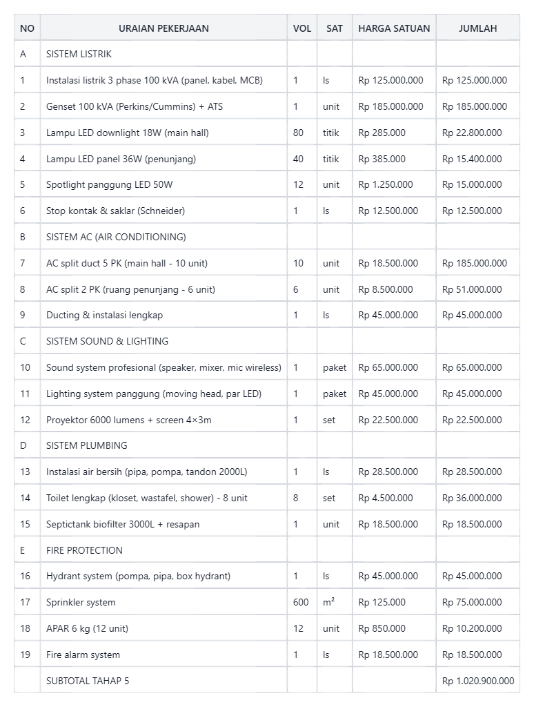
Task: Select the FIRE PROTECTION section heading
Action: pos(84,550)
